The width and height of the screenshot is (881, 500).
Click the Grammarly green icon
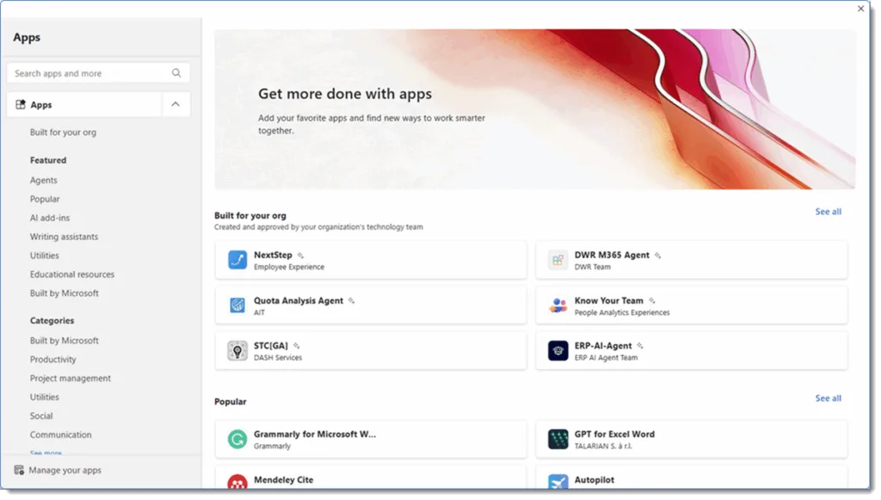(237, 439)
